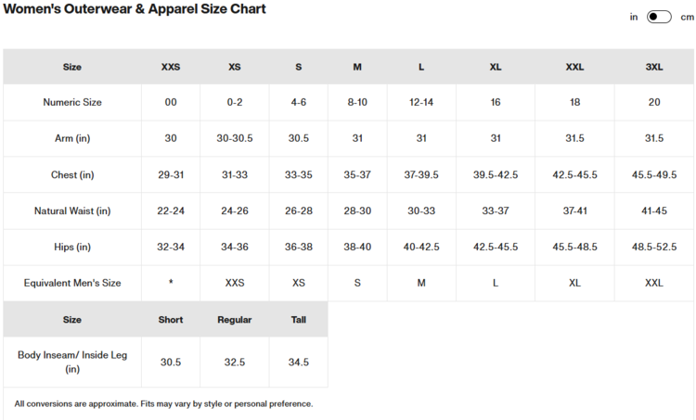The height and width of the screenshot is (420, 696).
Task: Click the Regular inseam value 32.5
Action: (x=235, y=363)
